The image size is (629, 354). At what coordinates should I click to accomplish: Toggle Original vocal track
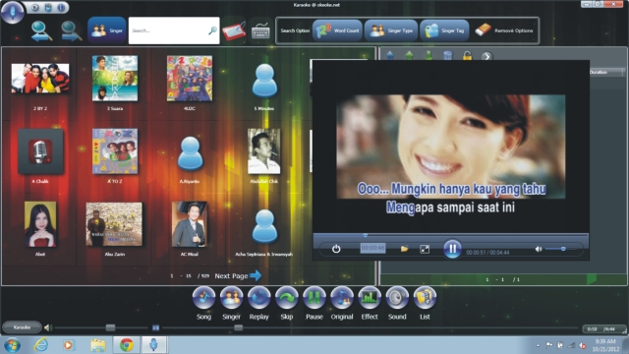(x=342, y=298)
